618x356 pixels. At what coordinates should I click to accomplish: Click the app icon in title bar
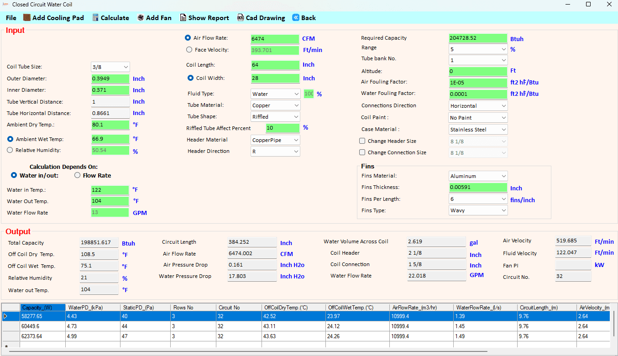(x=6, y=4)
